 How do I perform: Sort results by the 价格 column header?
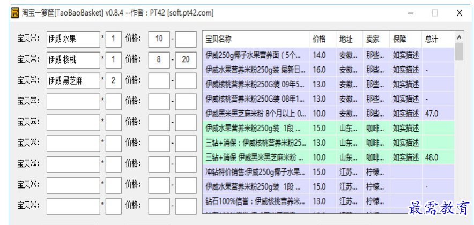(x=323, y=39)
